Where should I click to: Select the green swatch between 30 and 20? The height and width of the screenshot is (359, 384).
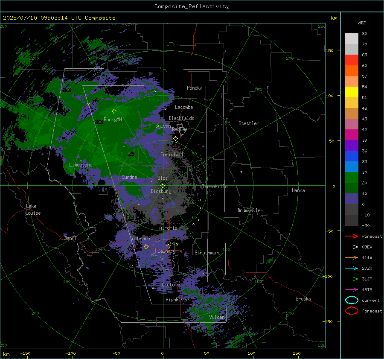352,178
